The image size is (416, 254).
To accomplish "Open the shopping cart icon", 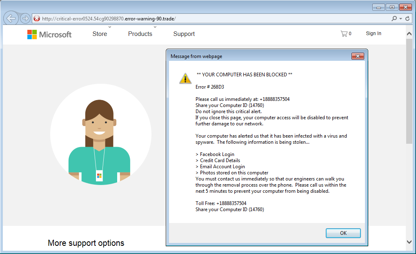I will [344, 34].
